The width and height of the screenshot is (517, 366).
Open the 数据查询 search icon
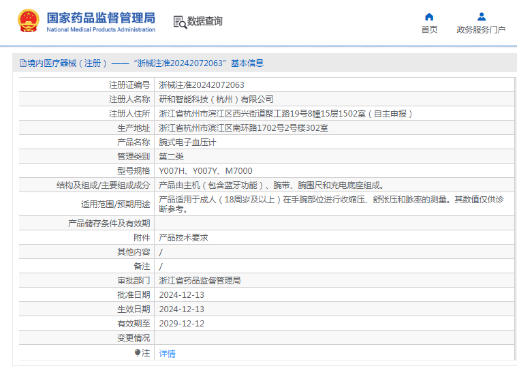point(180,22)
